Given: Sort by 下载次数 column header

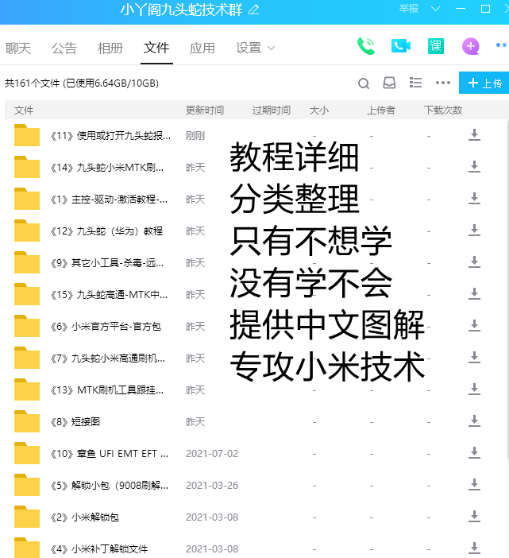Looking at the screenshot, I should [x=443, y=110].
